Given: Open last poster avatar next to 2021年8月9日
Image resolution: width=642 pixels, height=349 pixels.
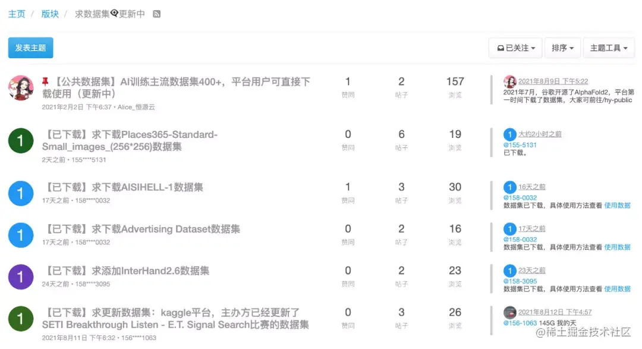Looking at the screenshot, I should click(510, 81).
